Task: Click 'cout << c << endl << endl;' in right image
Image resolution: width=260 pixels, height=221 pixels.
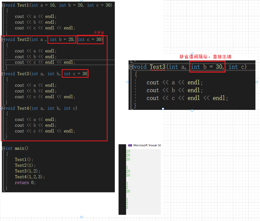Action: pyautogui.click(x=187, y=98)
